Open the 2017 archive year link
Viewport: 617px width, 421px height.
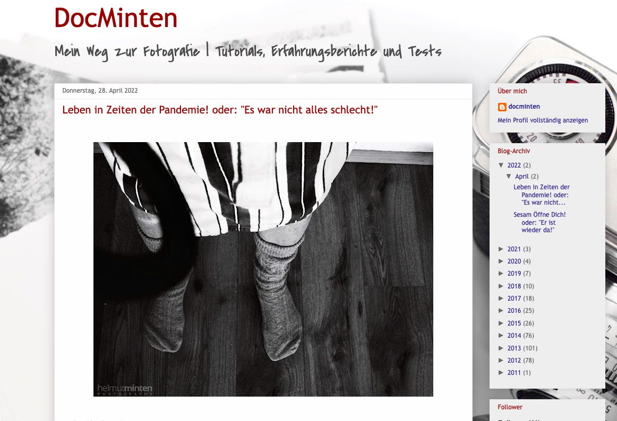(514, 299)
